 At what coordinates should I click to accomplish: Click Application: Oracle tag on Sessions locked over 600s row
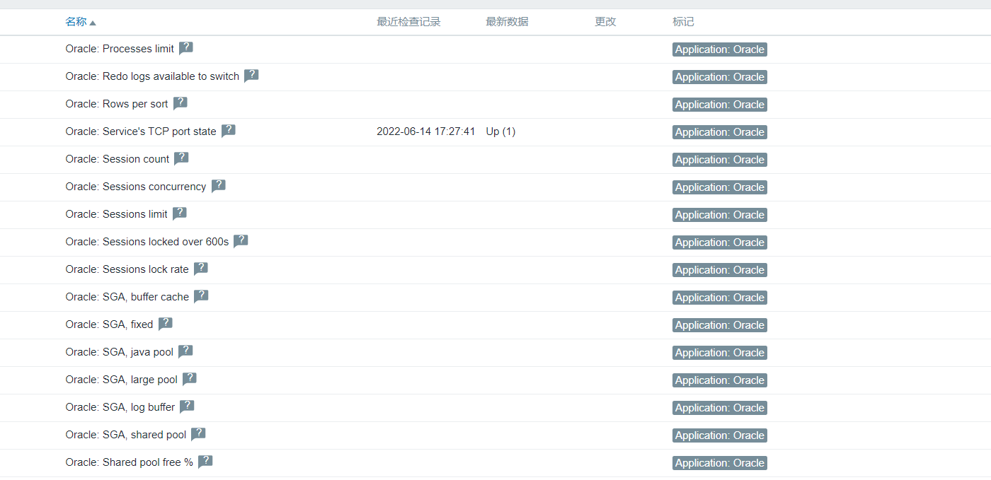tap(720, 242)
